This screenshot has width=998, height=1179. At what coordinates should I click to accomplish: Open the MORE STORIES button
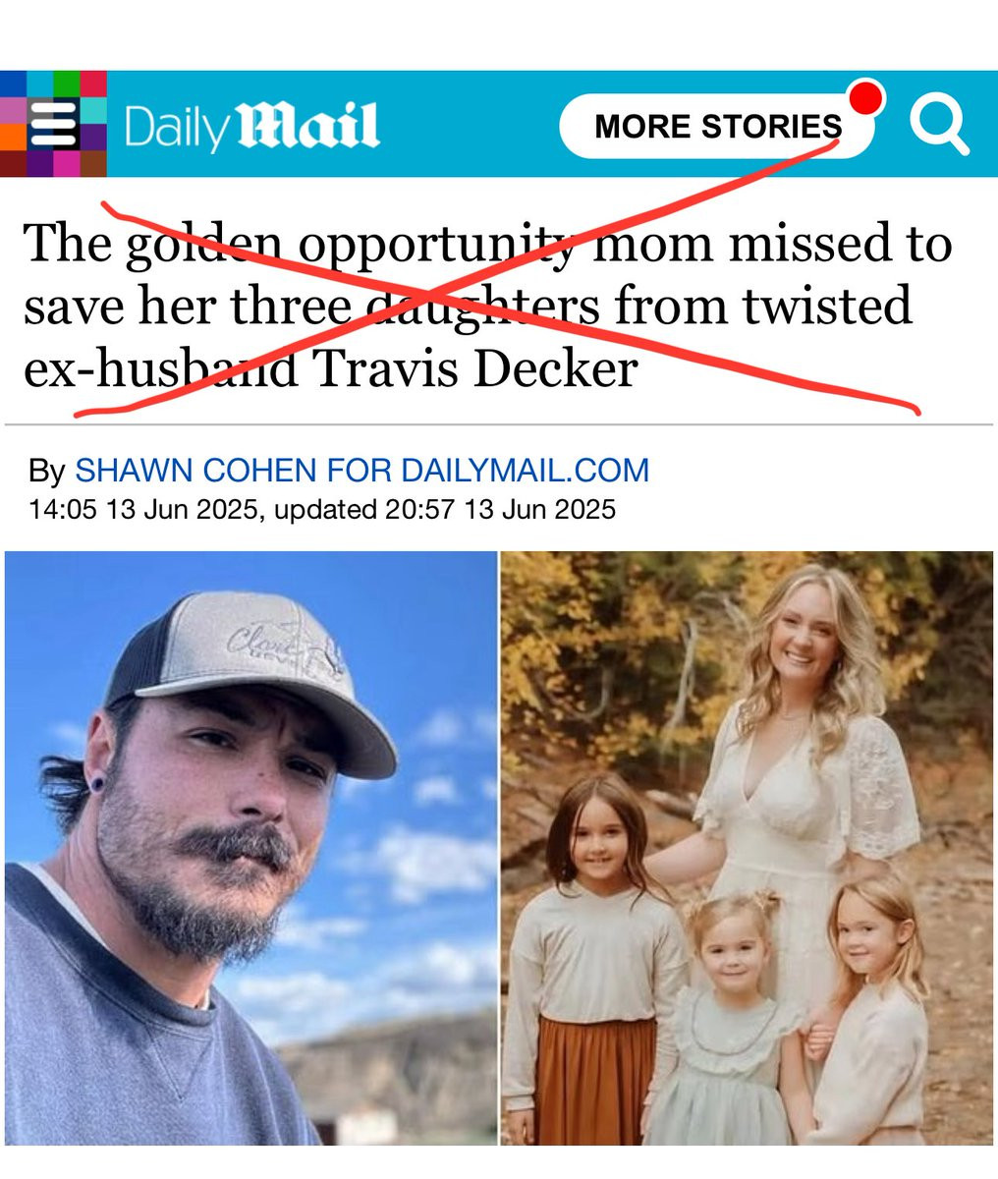(717, 126)
